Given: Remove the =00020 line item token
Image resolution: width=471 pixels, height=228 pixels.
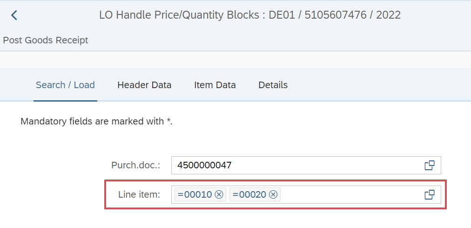Looking at the screenshot, I should [274, 195].
